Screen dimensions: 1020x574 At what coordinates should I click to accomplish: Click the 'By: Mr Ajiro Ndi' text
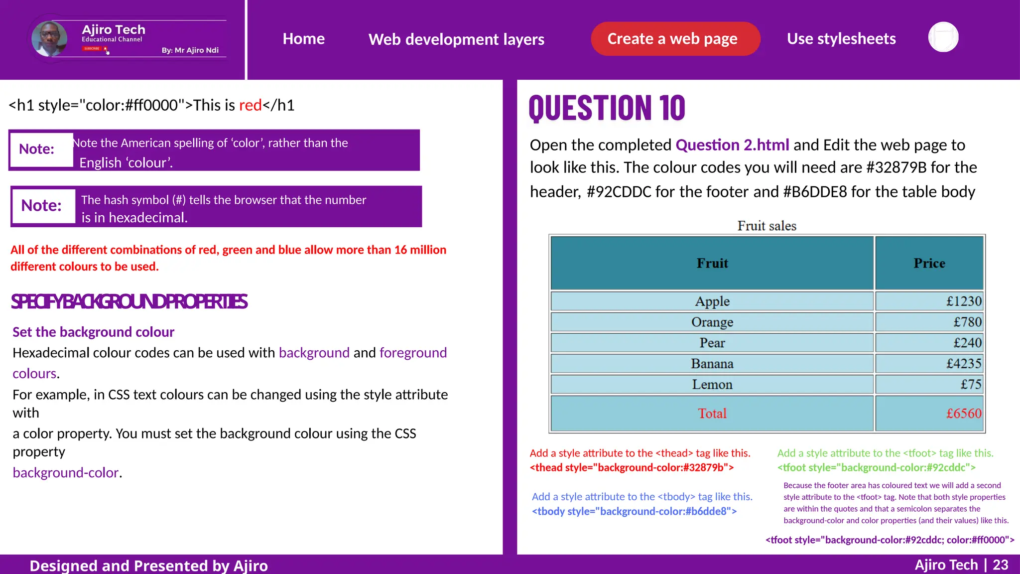[x=190, y=50]
